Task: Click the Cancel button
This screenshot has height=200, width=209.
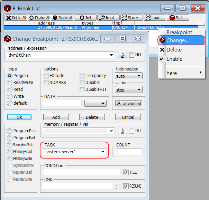Action: click(x=128, y=117)
